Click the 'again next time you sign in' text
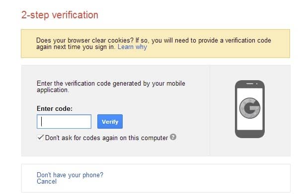 (75, 47)
